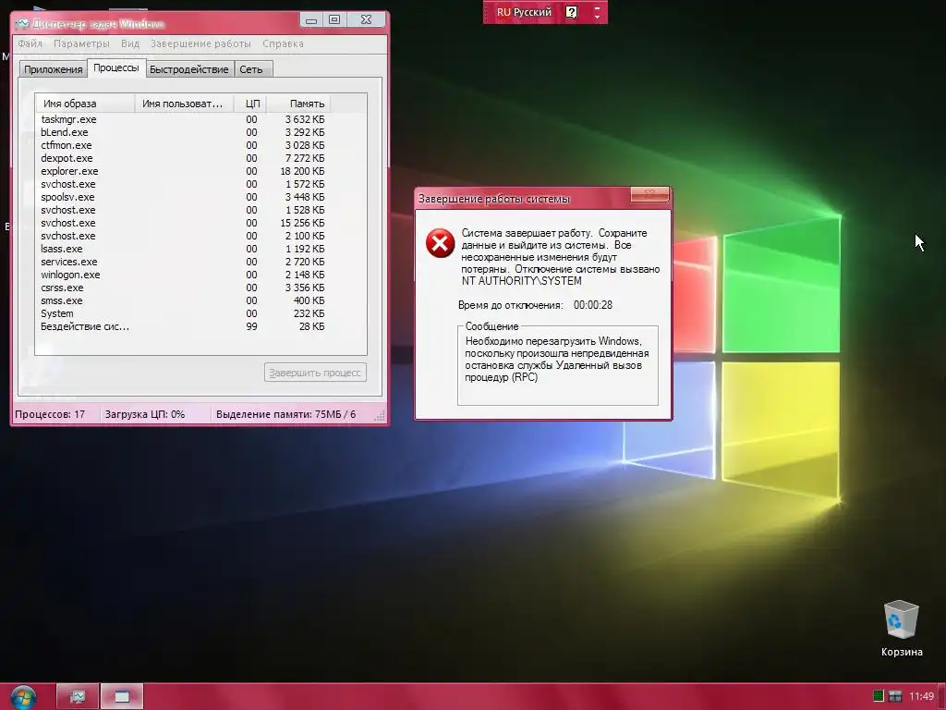Screen dimensions: 946x710
Task: Select svchost.exe row with 15 256 КБ
Action: pos(183,224)
